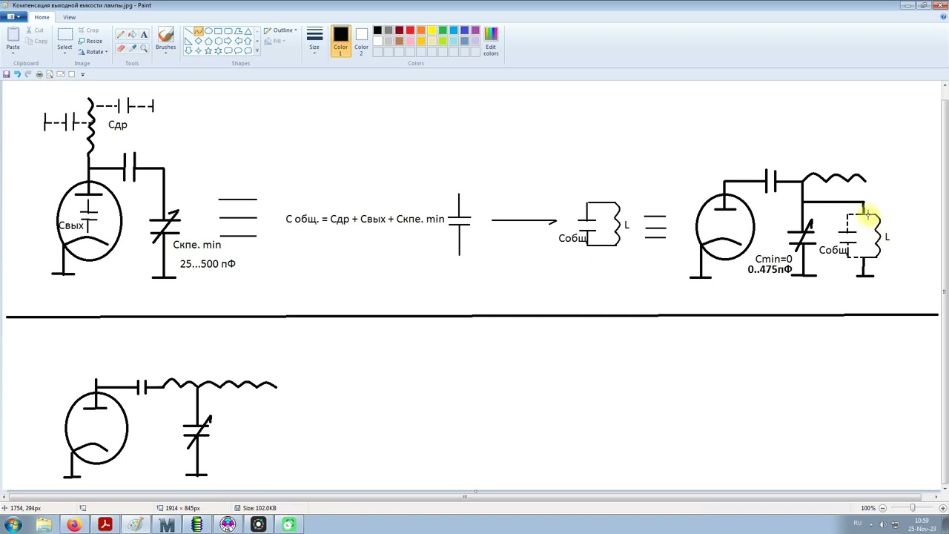Choose the Diamond shape
Screen dimensions: 949x534
(198, 41)
